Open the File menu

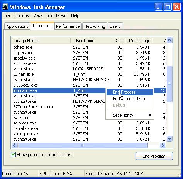(7, 15)
